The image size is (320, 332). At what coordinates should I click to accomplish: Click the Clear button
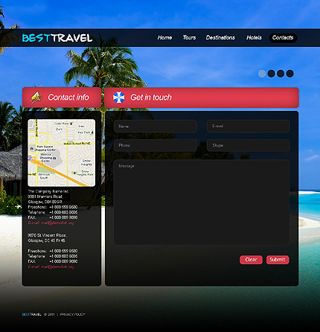251,260
